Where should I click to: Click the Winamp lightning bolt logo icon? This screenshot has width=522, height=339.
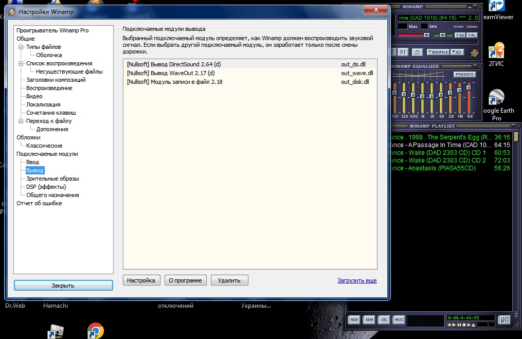click(x=475, y=53)
